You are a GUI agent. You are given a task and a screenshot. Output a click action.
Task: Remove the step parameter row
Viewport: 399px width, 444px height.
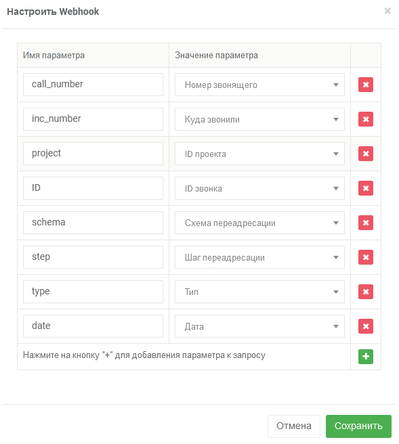(x=366, y=257)
